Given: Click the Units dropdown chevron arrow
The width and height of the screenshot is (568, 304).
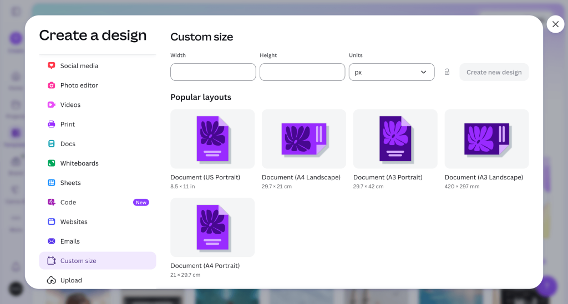Looking at the screenshot, I should 423,72.
